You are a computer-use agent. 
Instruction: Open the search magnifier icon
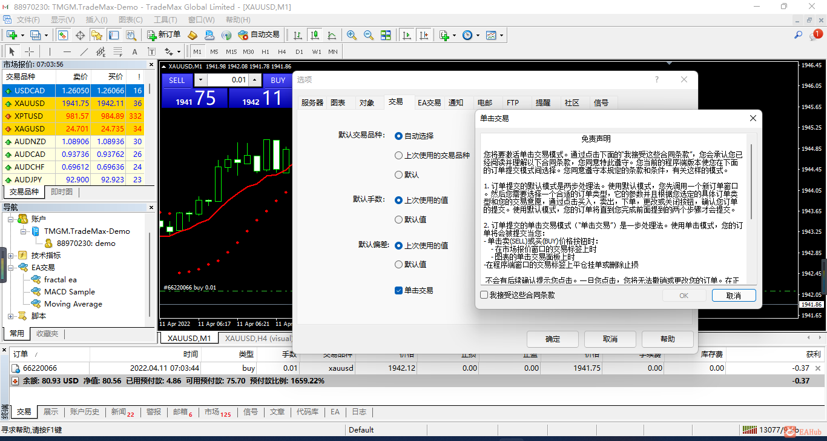[x=798, y=35]
